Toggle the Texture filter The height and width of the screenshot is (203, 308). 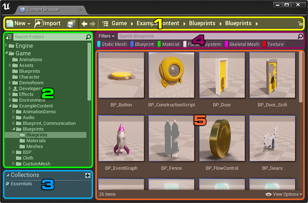274,44
